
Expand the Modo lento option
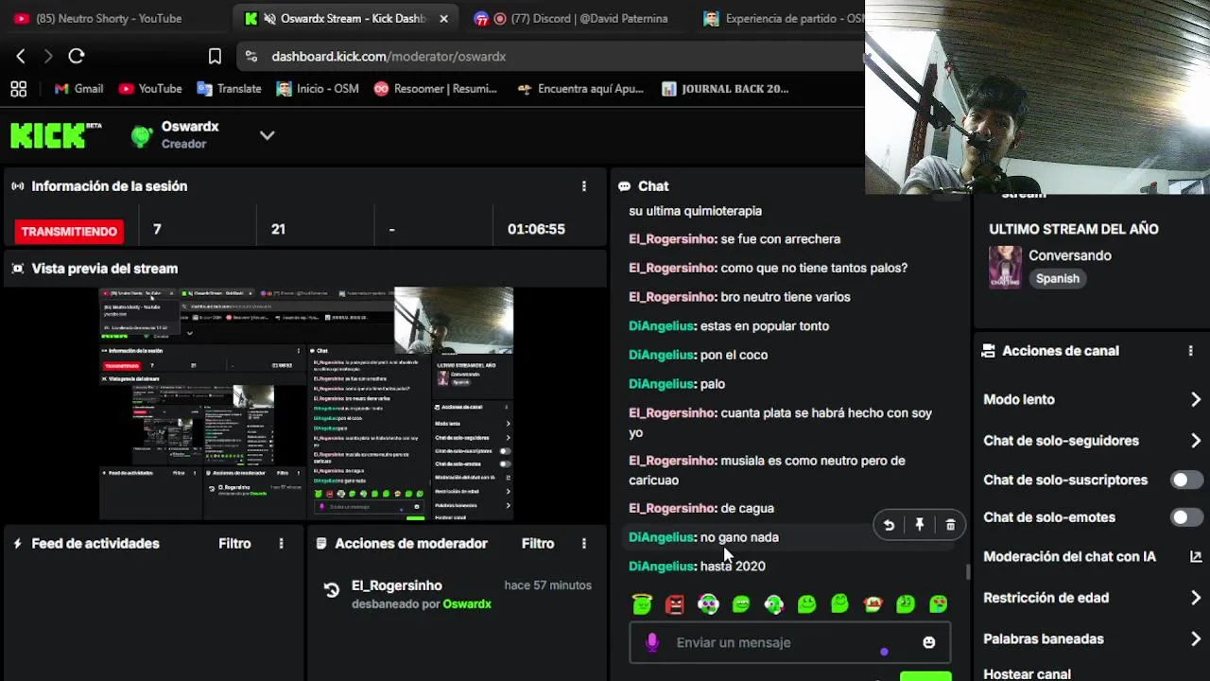[1091, 399]
